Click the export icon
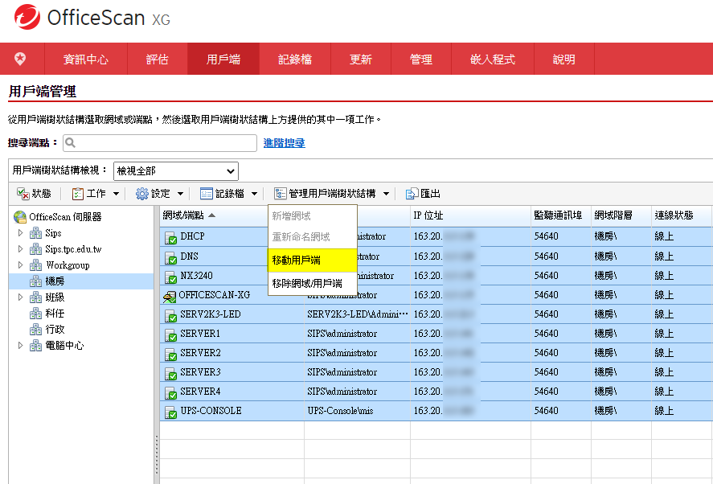 pos(412,194)
